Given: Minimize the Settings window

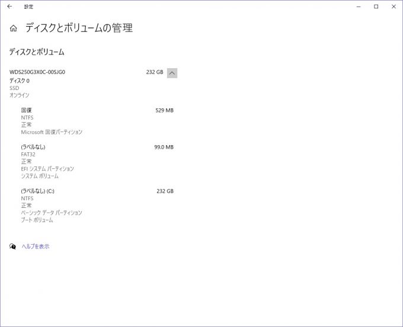Looking at the screenshot, I should 359,7.
